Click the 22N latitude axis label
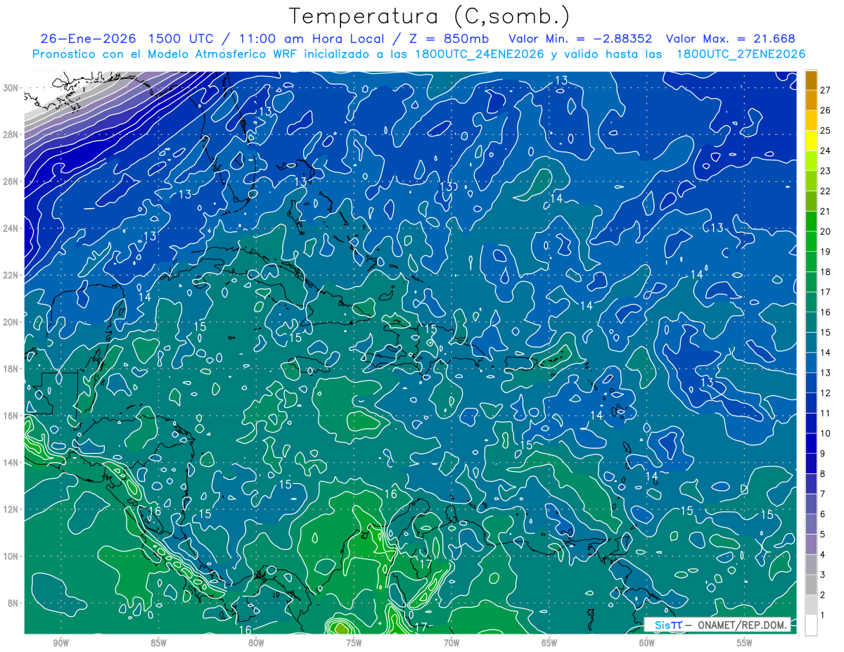 [11, 275]
